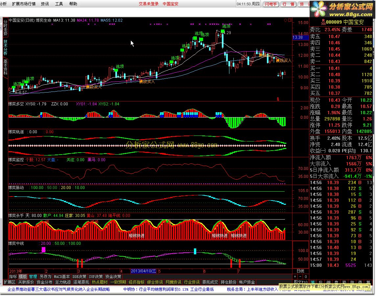
Task: Click the 交易未登录 login link
Action: tap(149, 4)
